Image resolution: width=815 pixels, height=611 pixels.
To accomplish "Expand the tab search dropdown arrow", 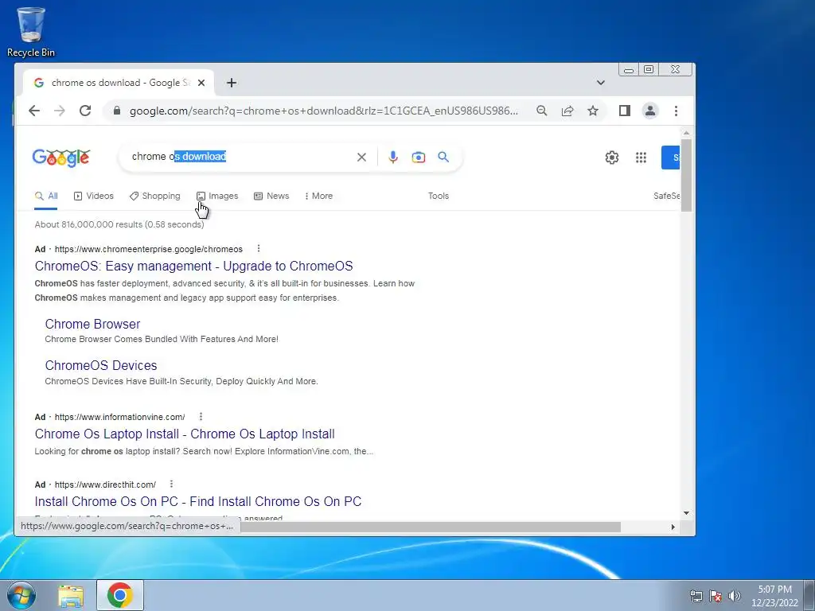I will pos(601,83).
